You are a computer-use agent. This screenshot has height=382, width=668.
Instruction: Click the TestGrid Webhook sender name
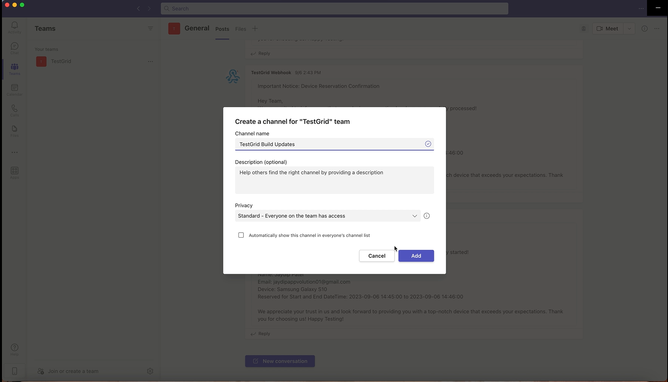point(271,73)
